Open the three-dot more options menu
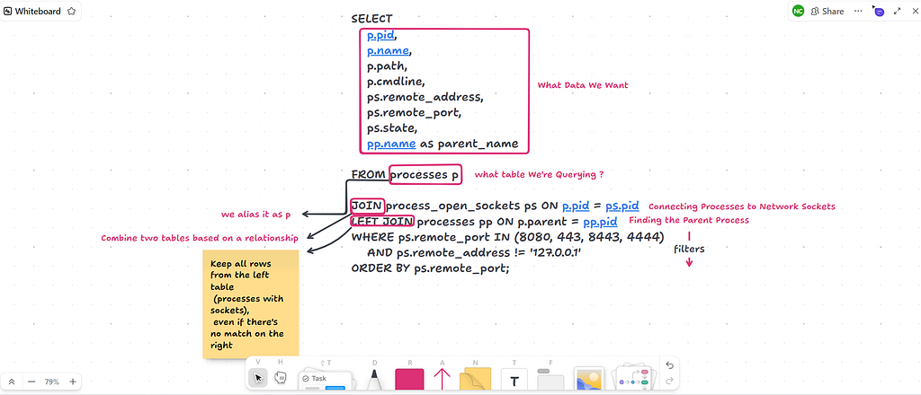Image resolution: width=921 pixels, height=395 pixels. tap(858, 11)
